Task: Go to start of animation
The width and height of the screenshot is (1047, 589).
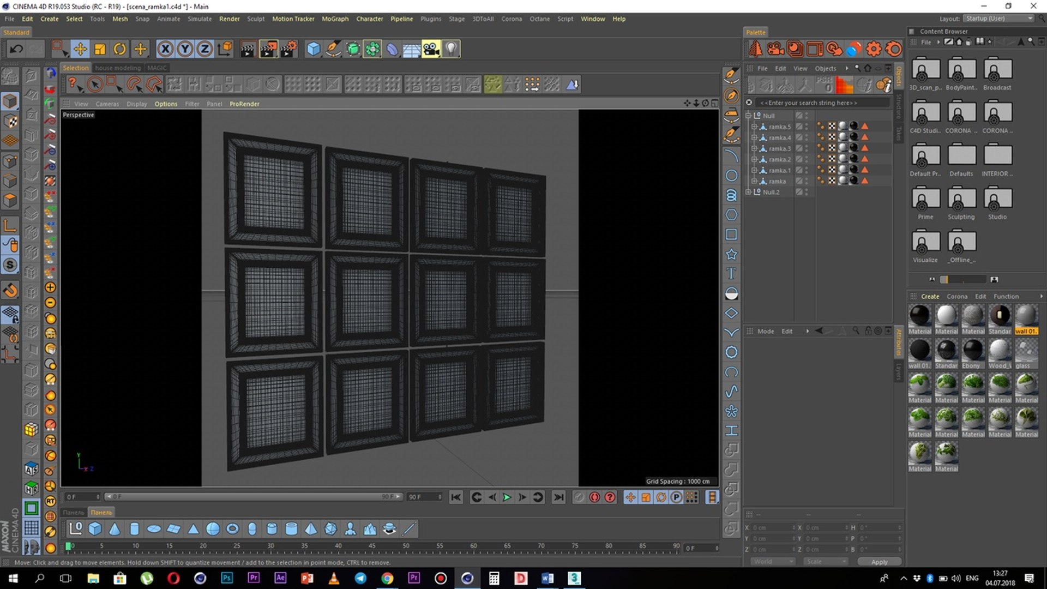Action: (x=456, y=497)
